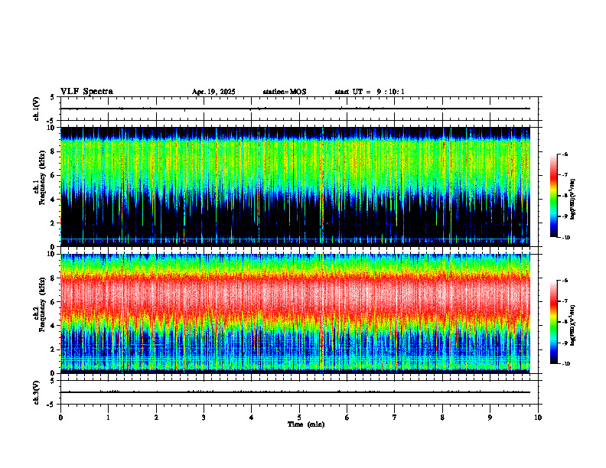This screenshot has width=606, height=468.
Task: Click the time axis tick label "8"
Action: (x=442, y=418)
